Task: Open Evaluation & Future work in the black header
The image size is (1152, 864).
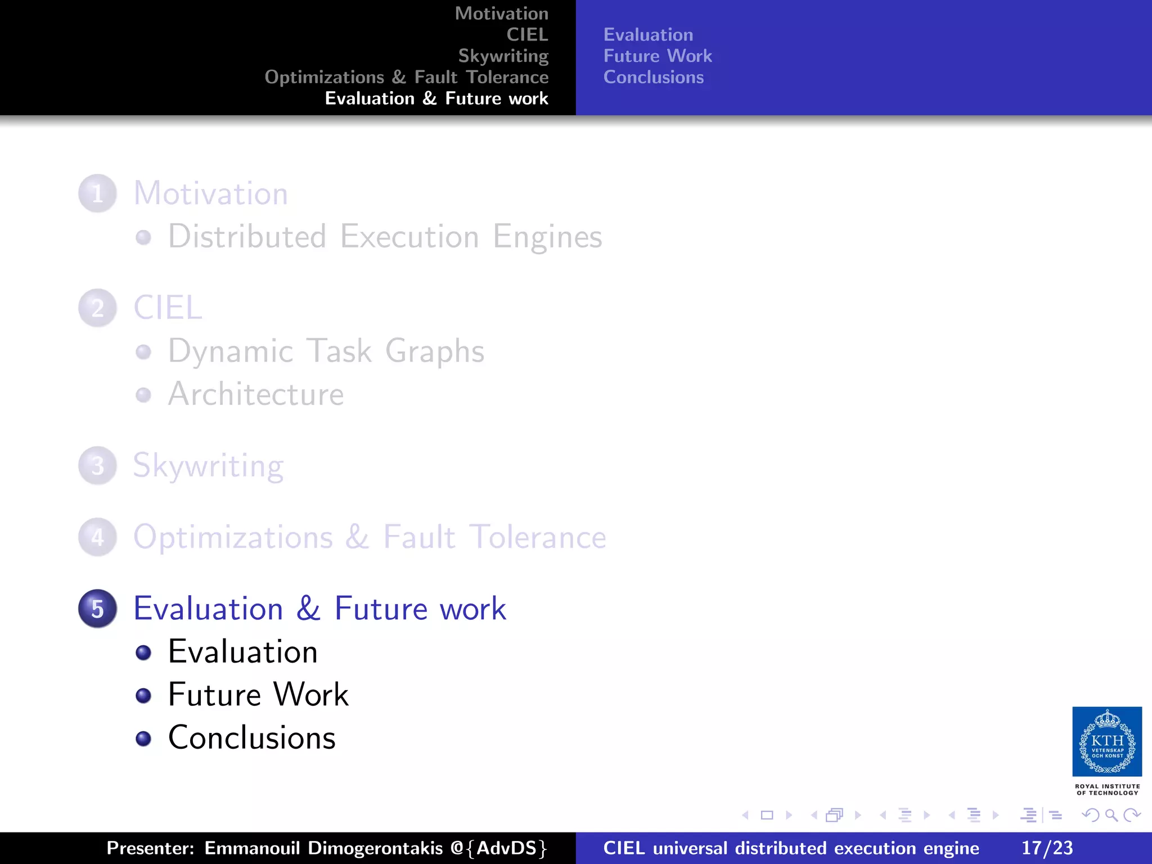Action: [436, 98]
